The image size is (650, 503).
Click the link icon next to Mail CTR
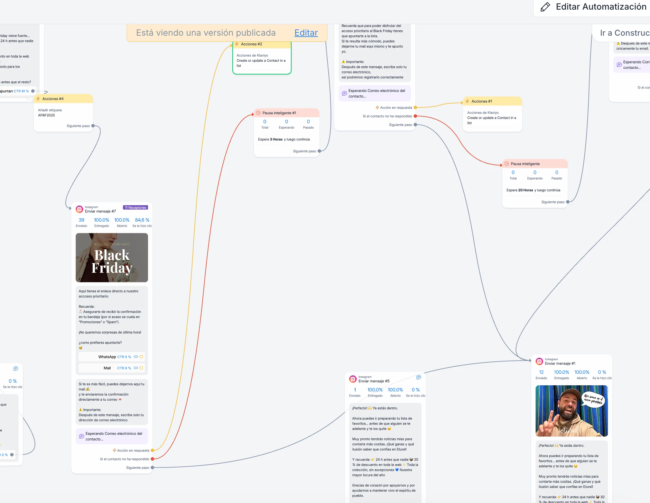click(136, 368)
